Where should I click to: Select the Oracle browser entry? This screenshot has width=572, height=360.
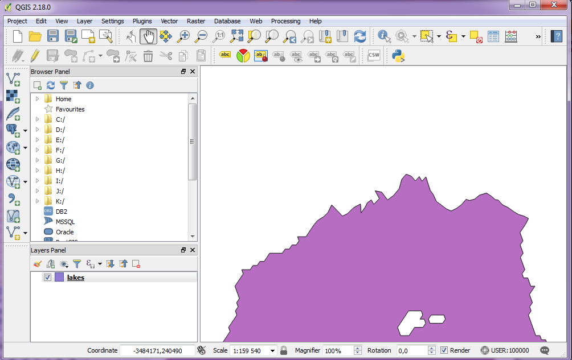pos(64,232)
